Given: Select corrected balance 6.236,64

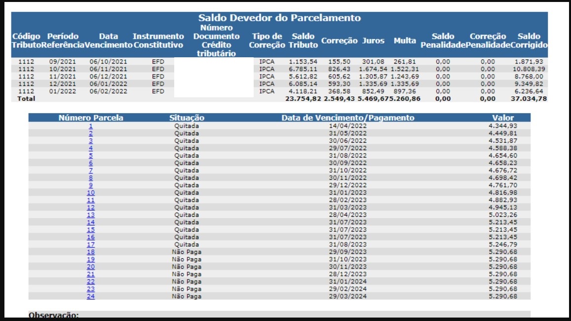Looking at the screenshot, I should [529, 91].
